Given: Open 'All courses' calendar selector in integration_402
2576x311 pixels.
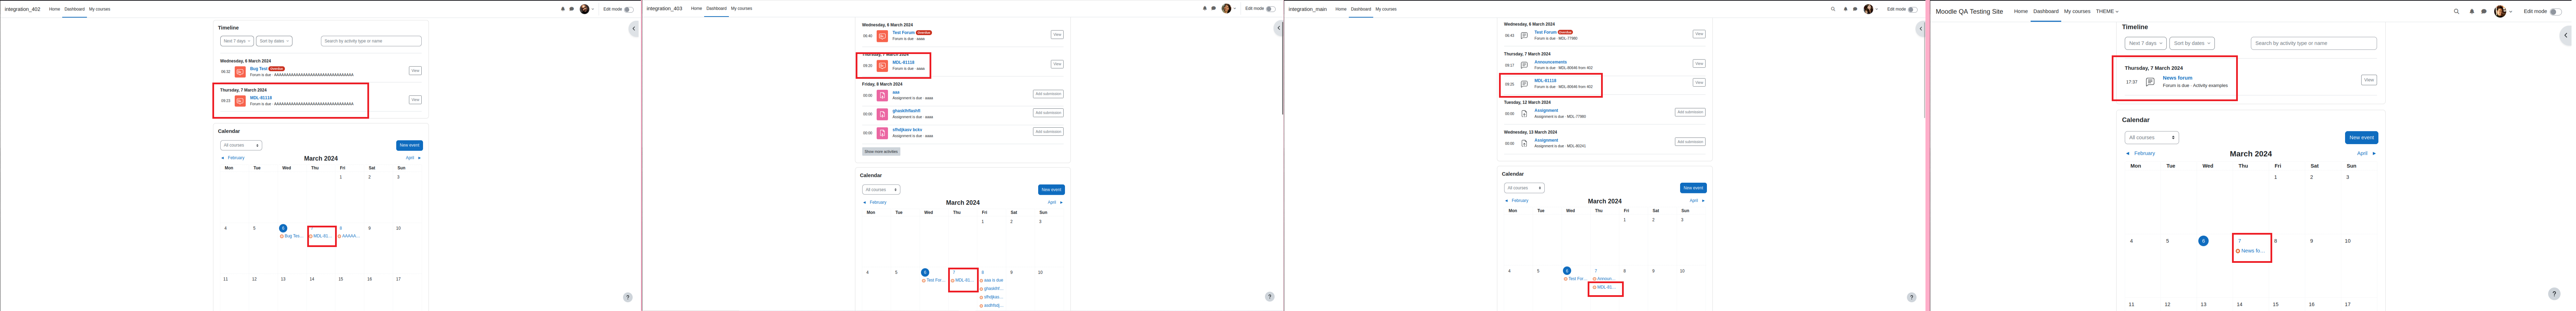Looking at the screenshot, I should coord(241,145).
